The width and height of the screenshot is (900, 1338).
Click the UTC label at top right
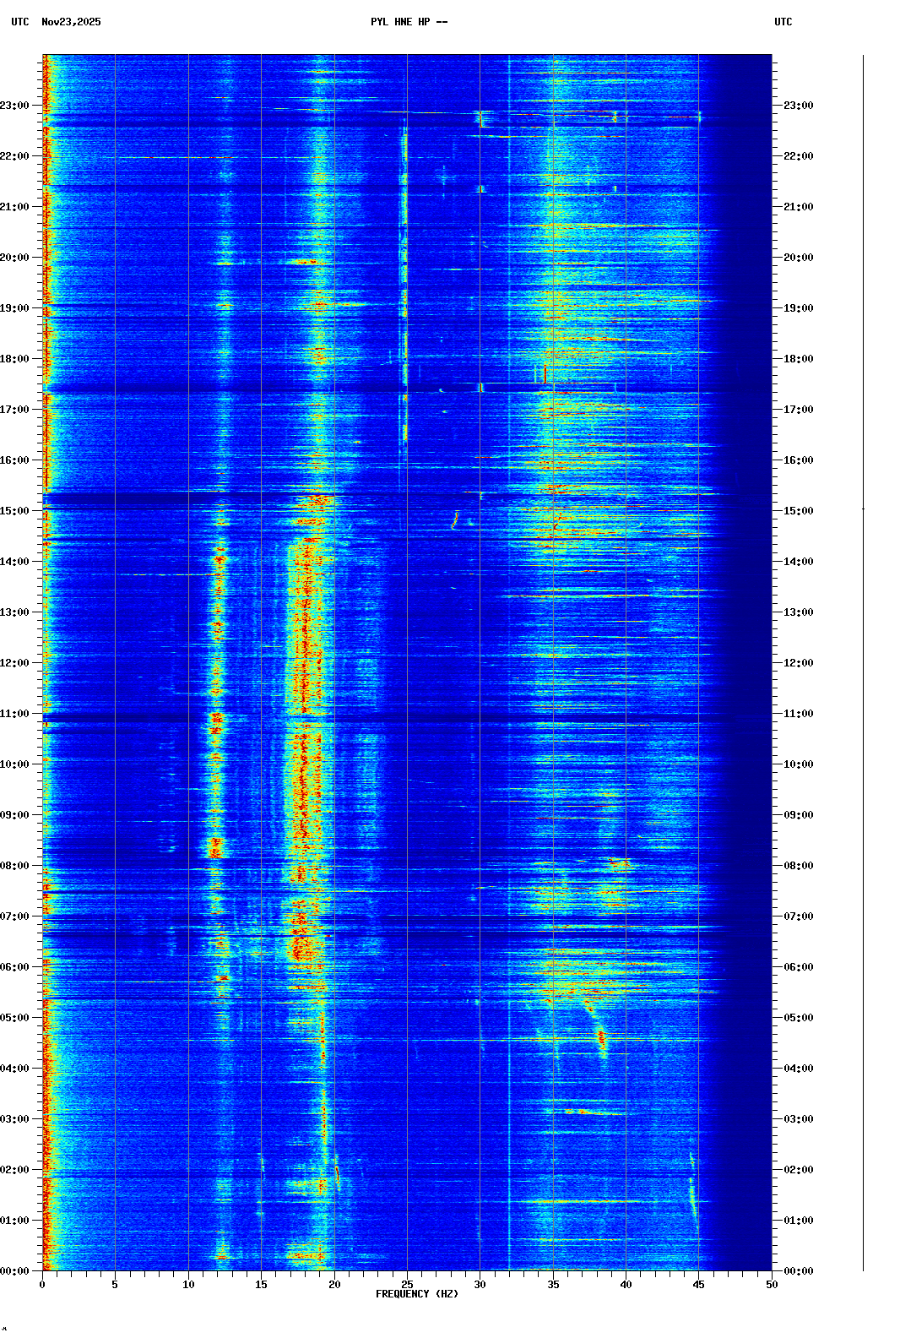click(783, 22)
